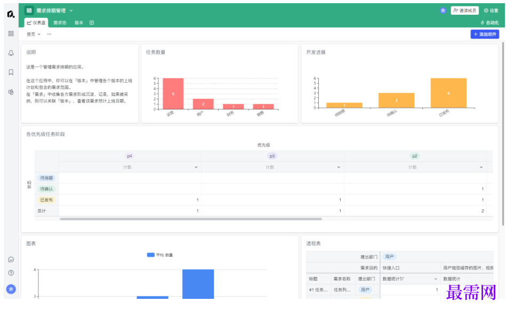Viewport: 506px width, 309px height.
Task: Click the app logo in the left sidebar
Action: (11, 14)
